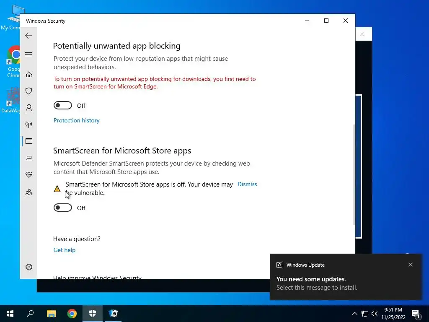Click Windows Security taskbar shield icon

coord(93,314)
